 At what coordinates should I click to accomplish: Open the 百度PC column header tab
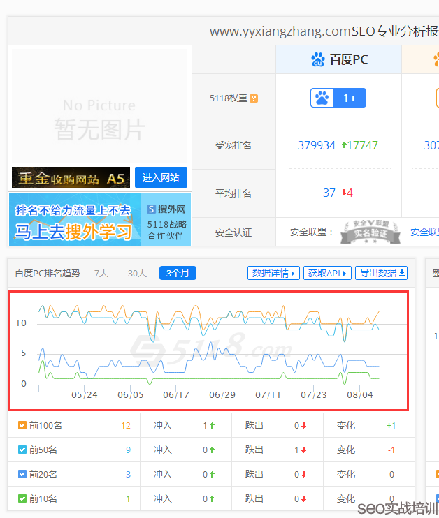(338, 59)
